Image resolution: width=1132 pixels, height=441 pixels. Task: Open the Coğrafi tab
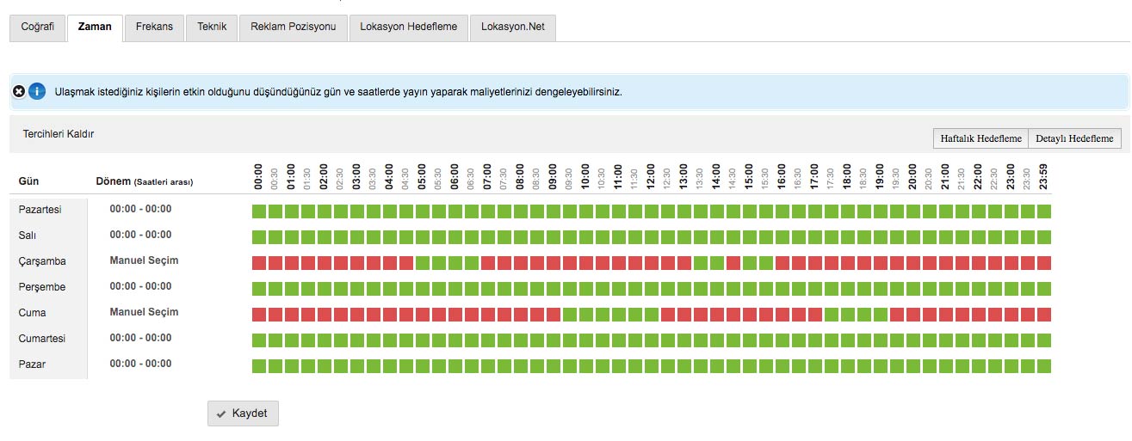pos(37,27)
